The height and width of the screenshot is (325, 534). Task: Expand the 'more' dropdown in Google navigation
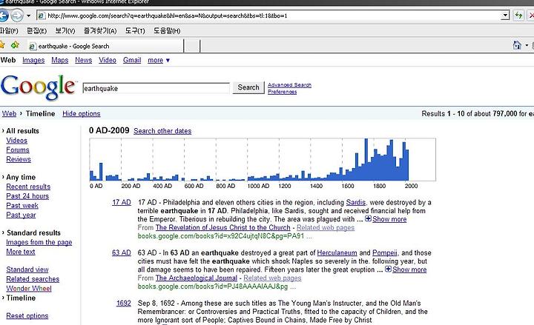coord(159,60)
